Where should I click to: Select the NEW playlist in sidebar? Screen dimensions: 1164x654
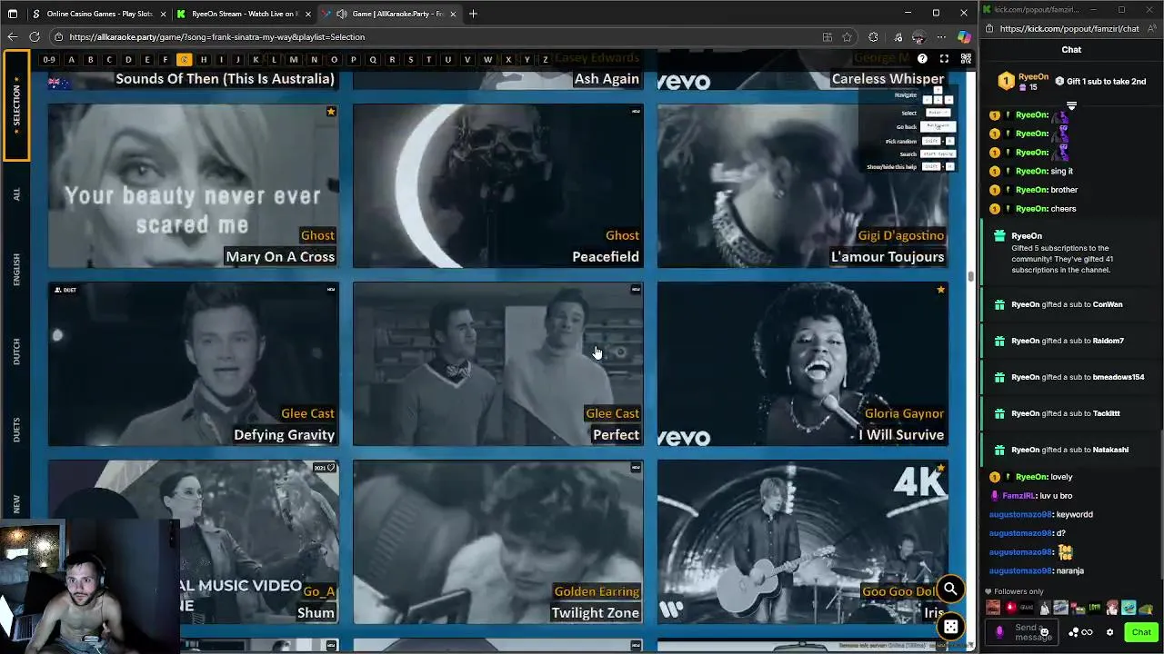click(x=16, y=504)
